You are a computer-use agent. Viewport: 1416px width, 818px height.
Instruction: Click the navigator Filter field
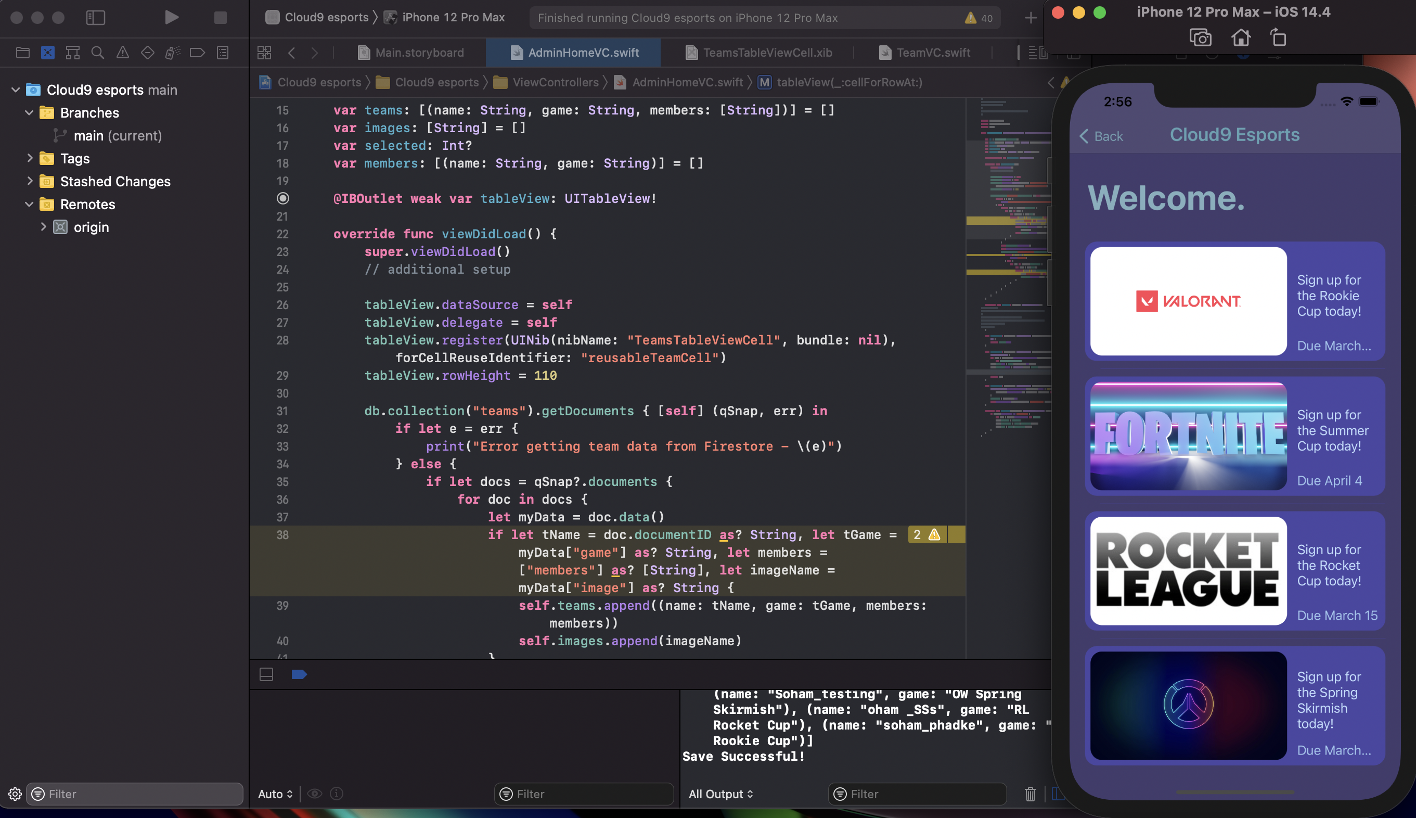[x=135, y=793]
